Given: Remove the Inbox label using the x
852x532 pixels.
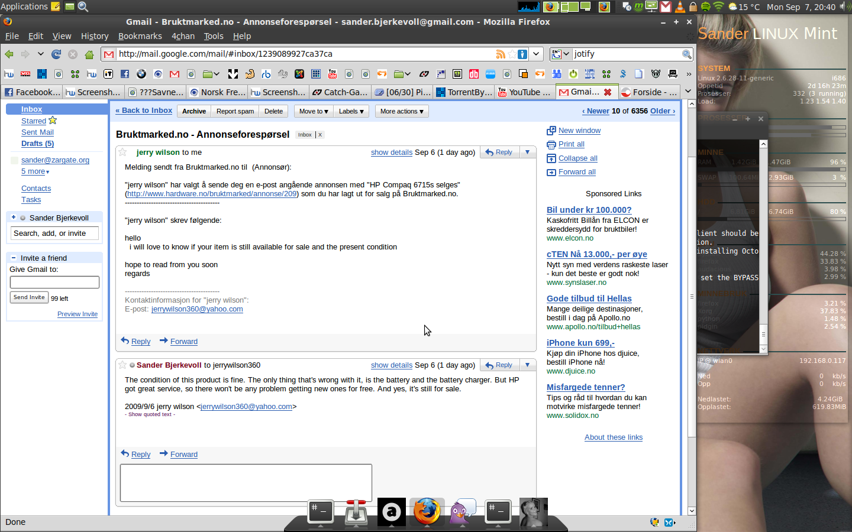Looking at the screenshot, I should point(320,135).
